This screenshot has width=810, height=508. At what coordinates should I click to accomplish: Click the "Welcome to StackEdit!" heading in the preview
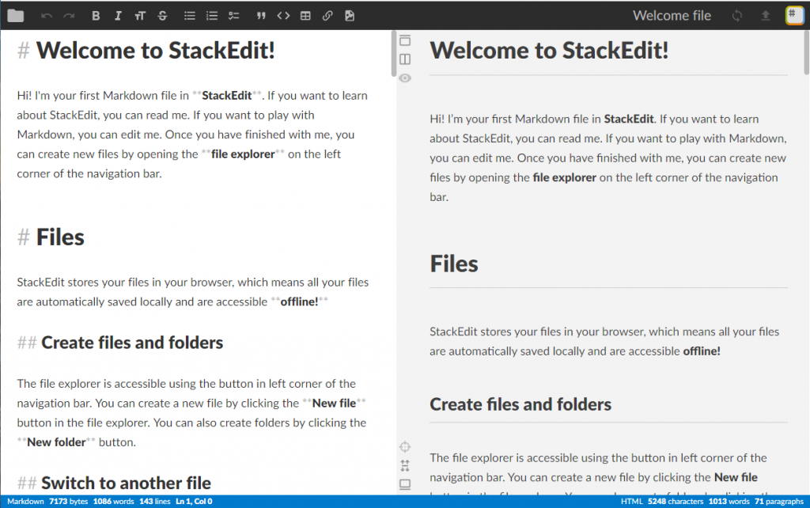[549, 51]
